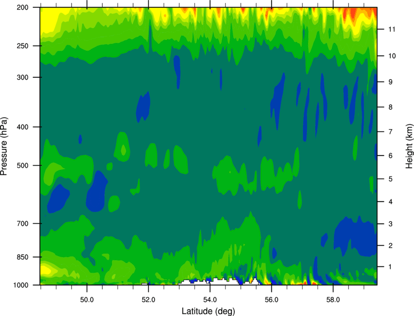
Task: Pick the 4 km height label
Action: [x=390, y=202]
